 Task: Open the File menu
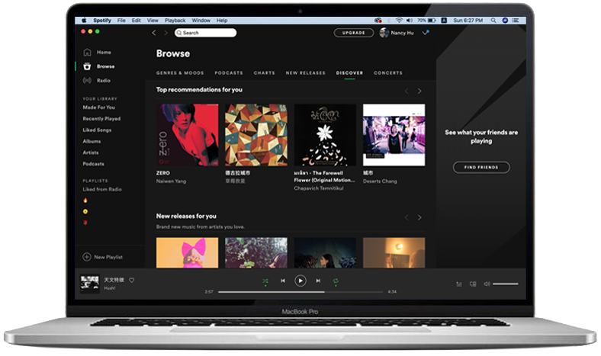coord(121,21)
